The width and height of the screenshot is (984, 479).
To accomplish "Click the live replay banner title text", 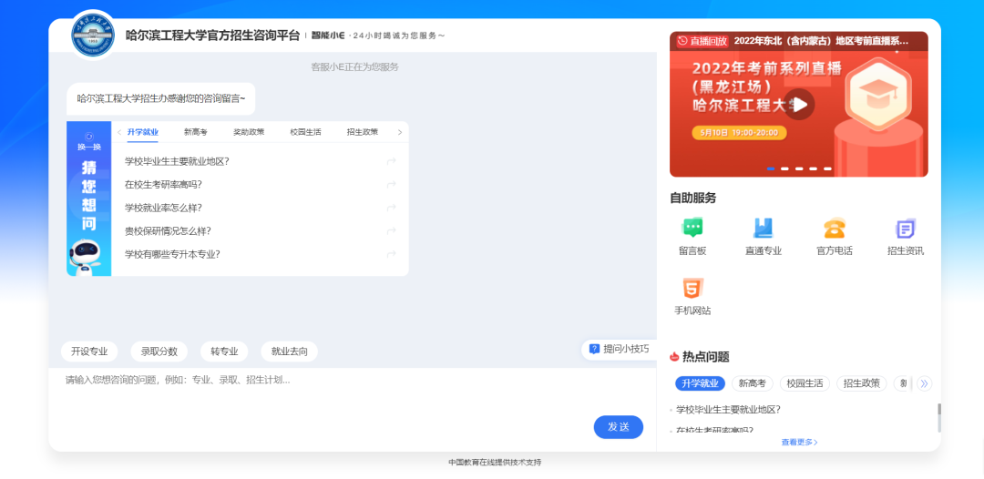I will tap(821, 41).
